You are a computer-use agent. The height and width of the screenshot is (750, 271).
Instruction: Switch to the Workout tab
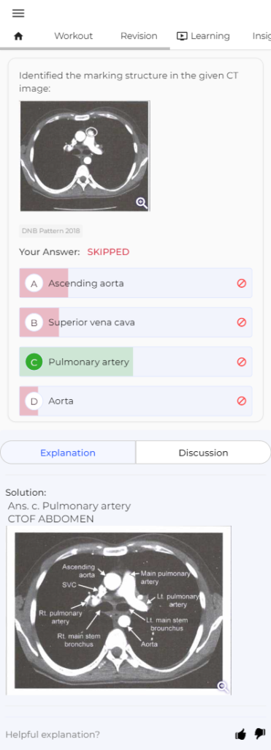coord(74,36)
